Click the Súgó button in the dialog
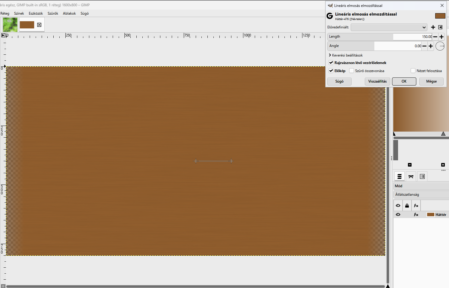Screen dimensions: 449x288 pos(339,81)
